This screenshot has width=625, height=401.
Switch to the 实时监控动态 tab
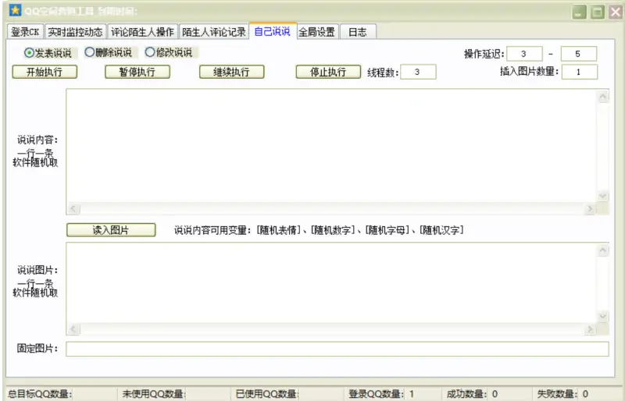click(x=75, y=32)
